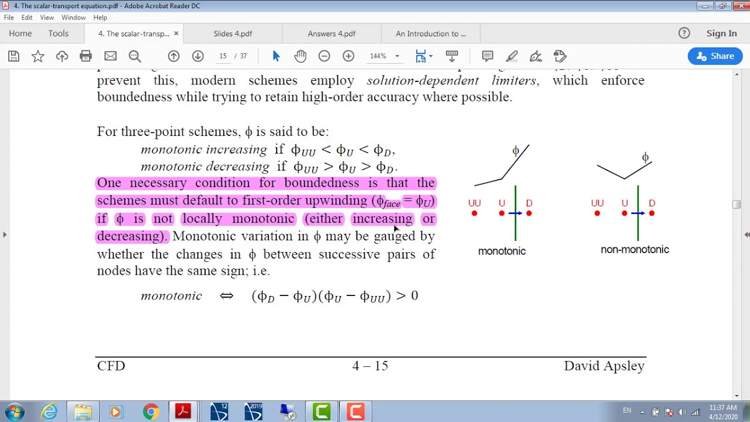Select the Hand pan tool
The image size is (750, 422).
click(300, 56)
